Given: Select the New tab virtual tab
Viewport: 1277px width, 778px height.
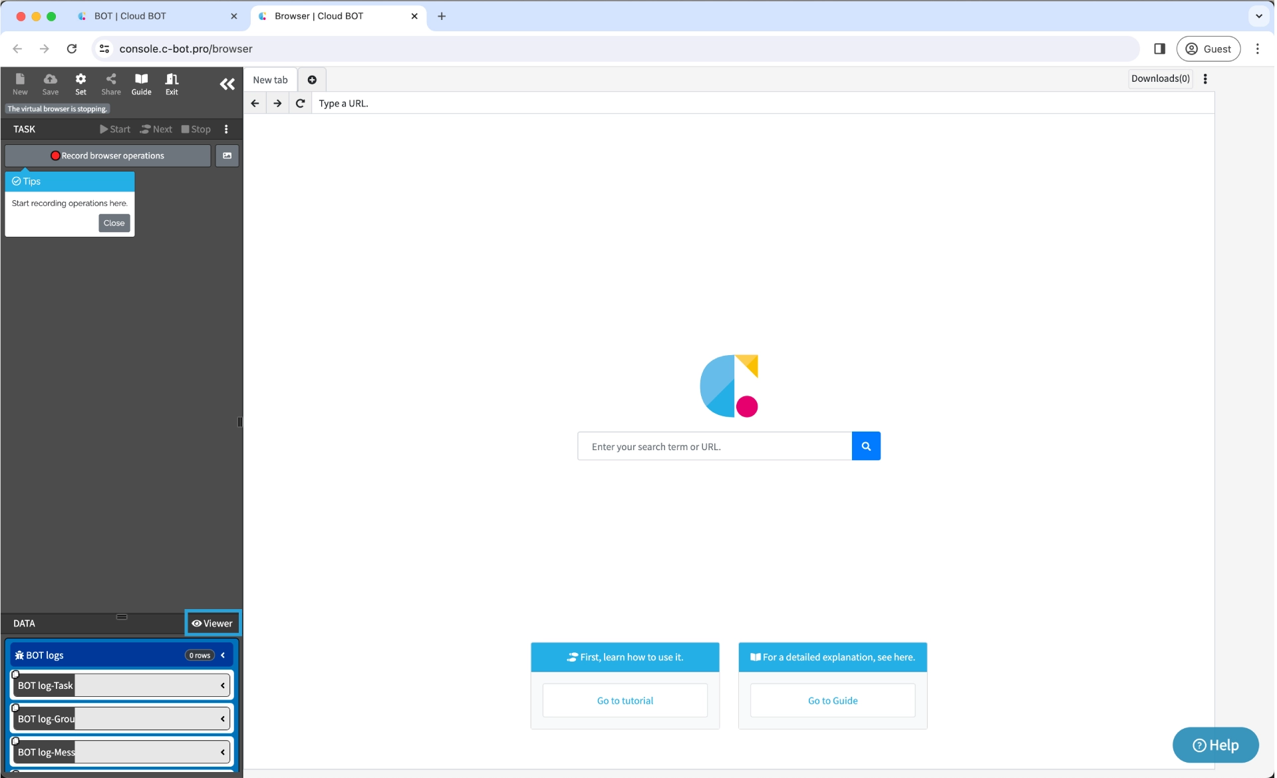Looking at the screenshot, I should (270, 80).
